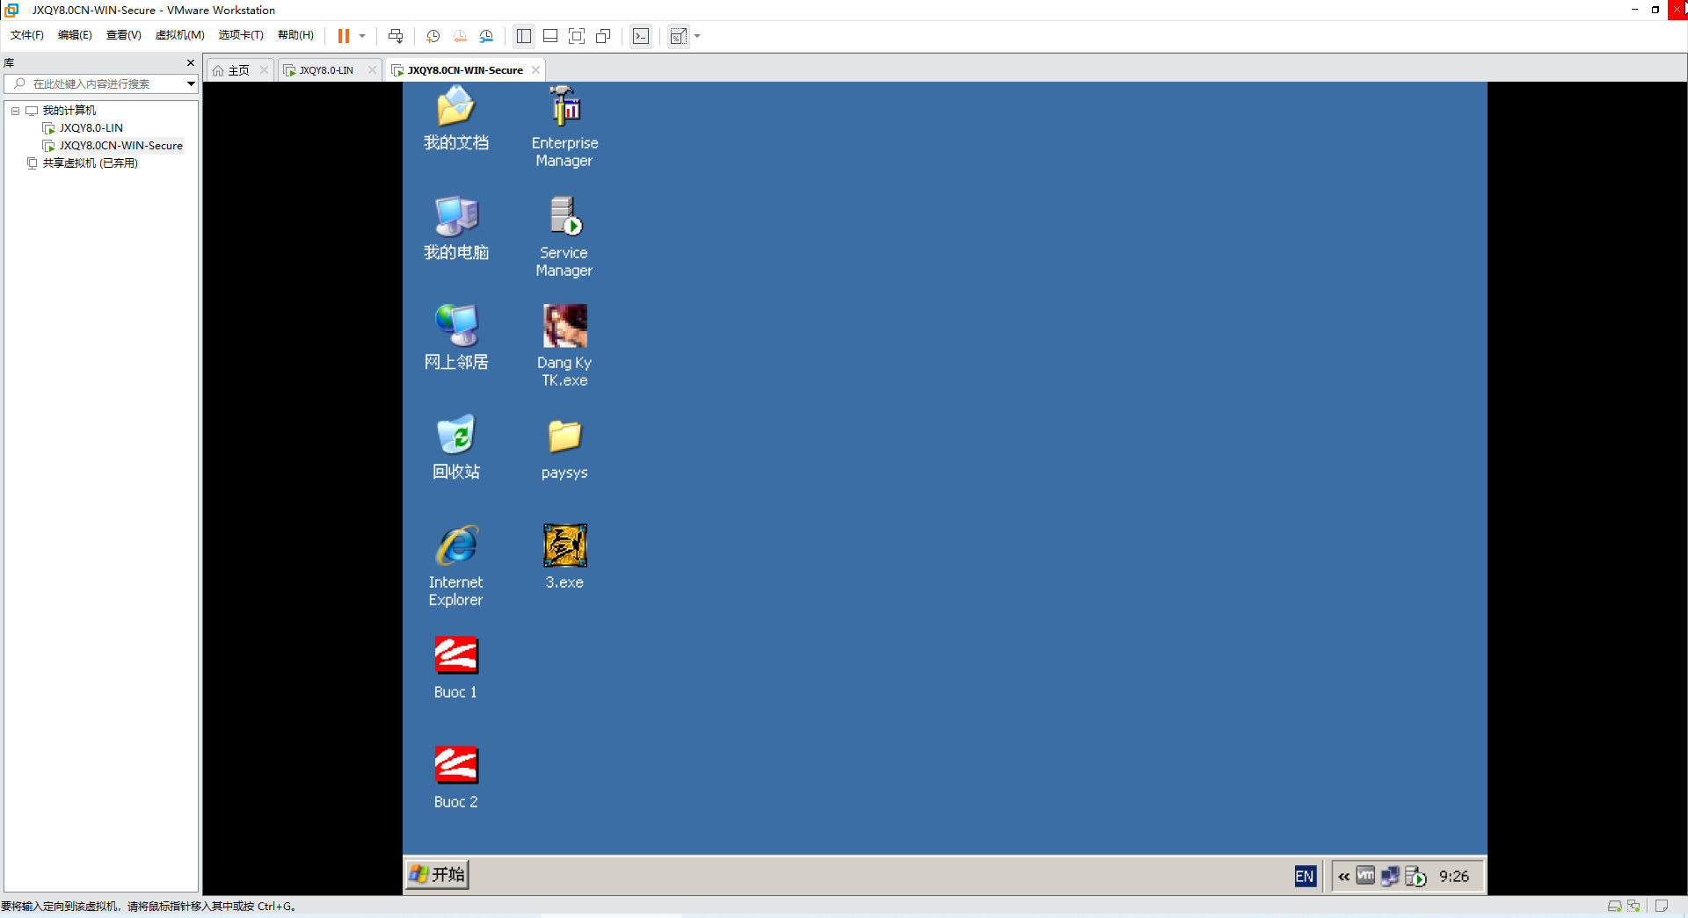Send Ctrl+Alt+Del to the guest
The width and height of the screenshot is (1688, 918).
pos(396,36)
